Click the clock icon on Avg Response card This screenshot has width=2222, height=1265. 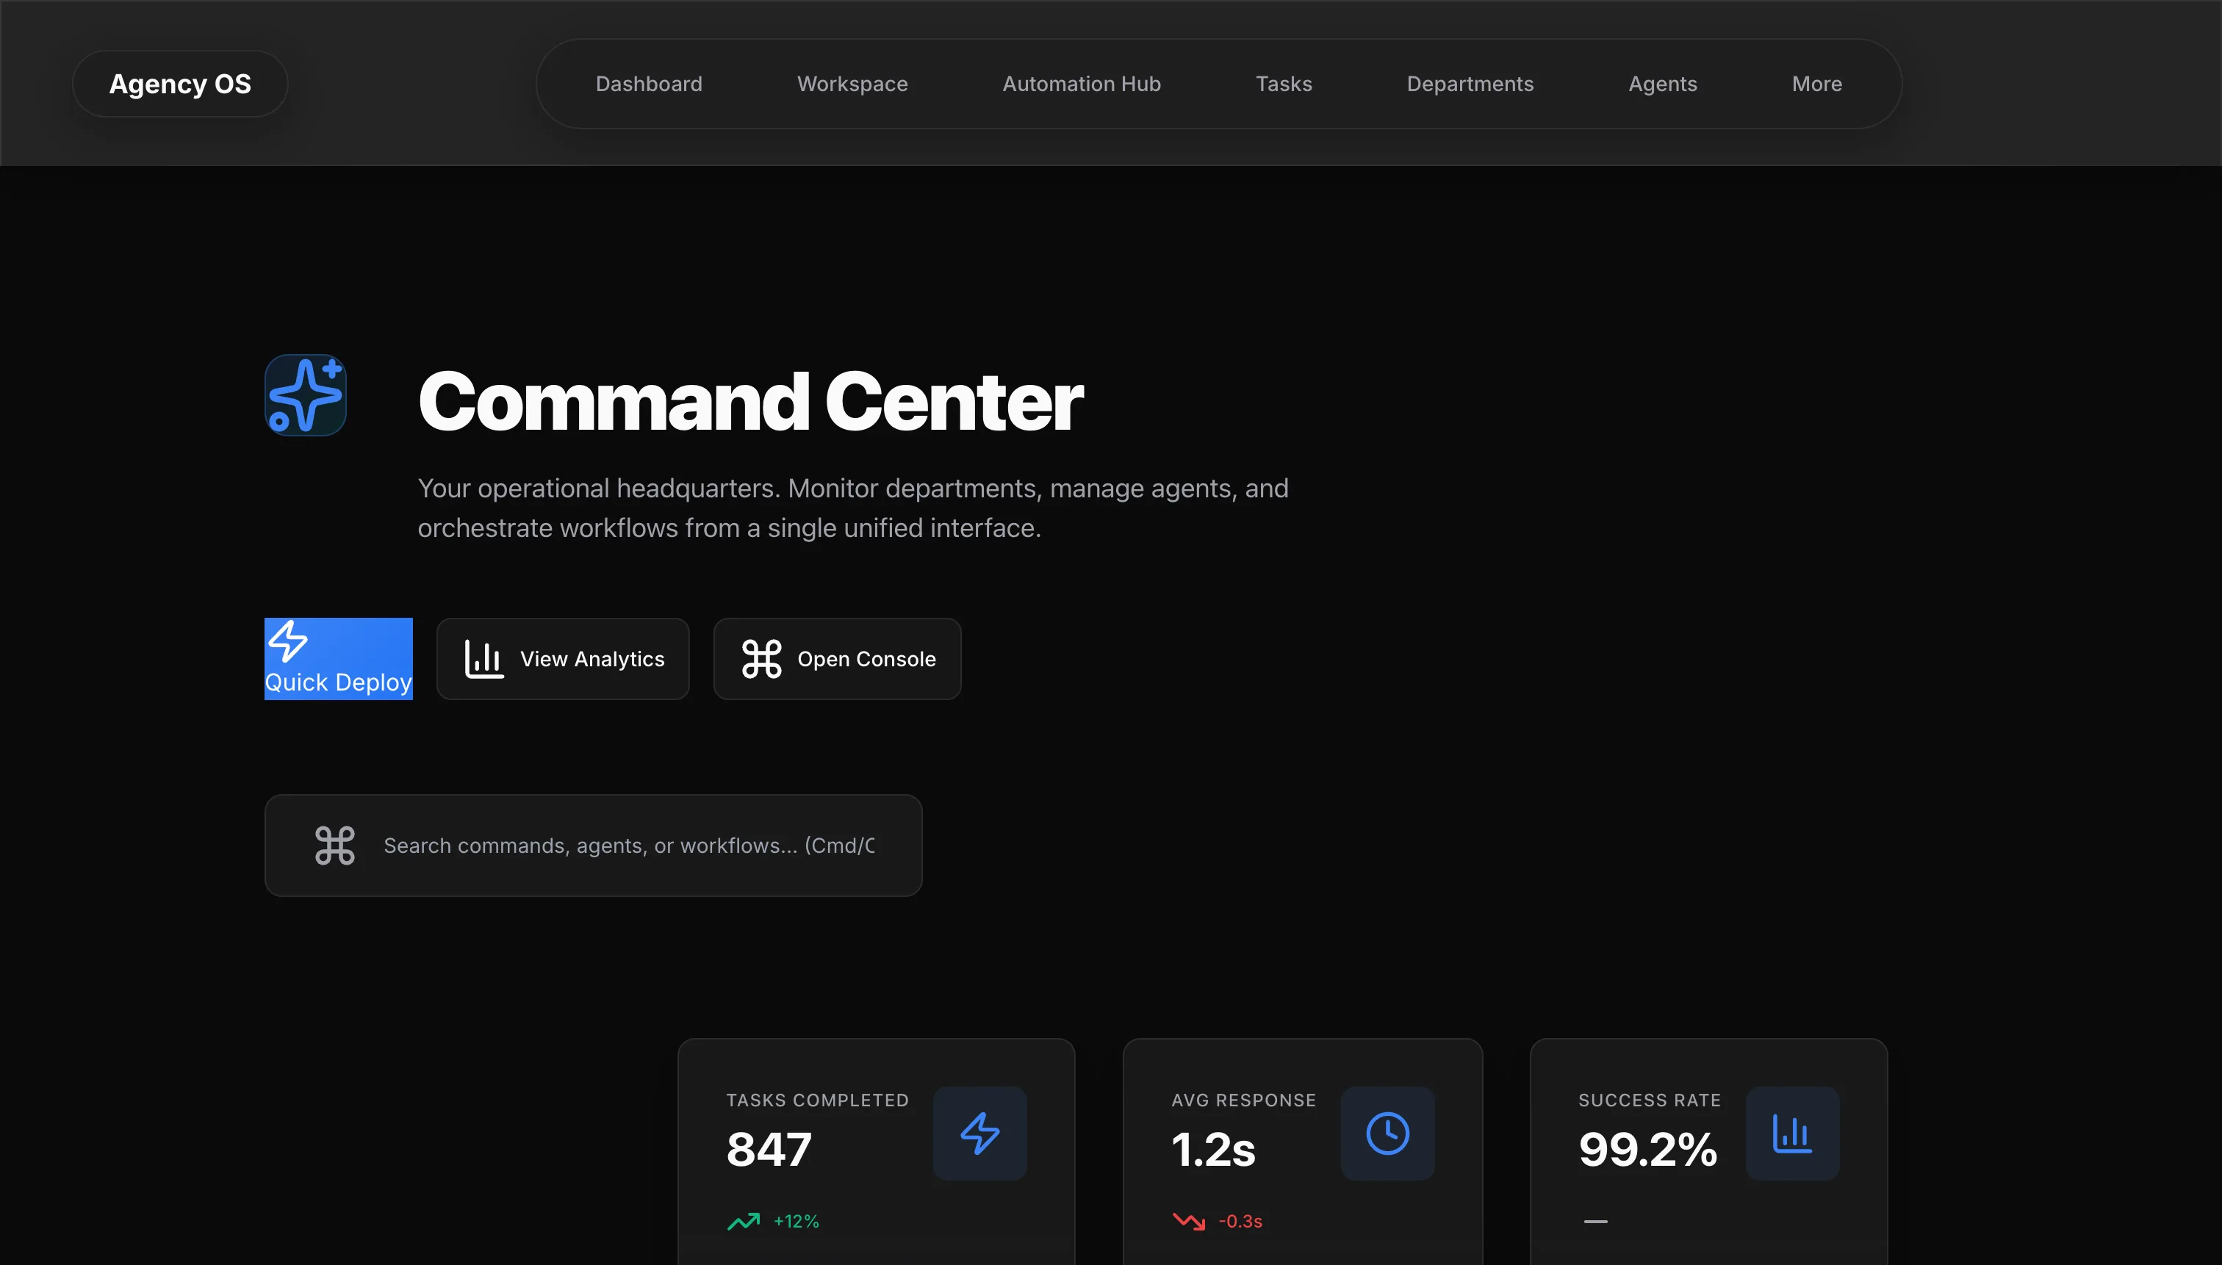click(x=1387, y=1133)
